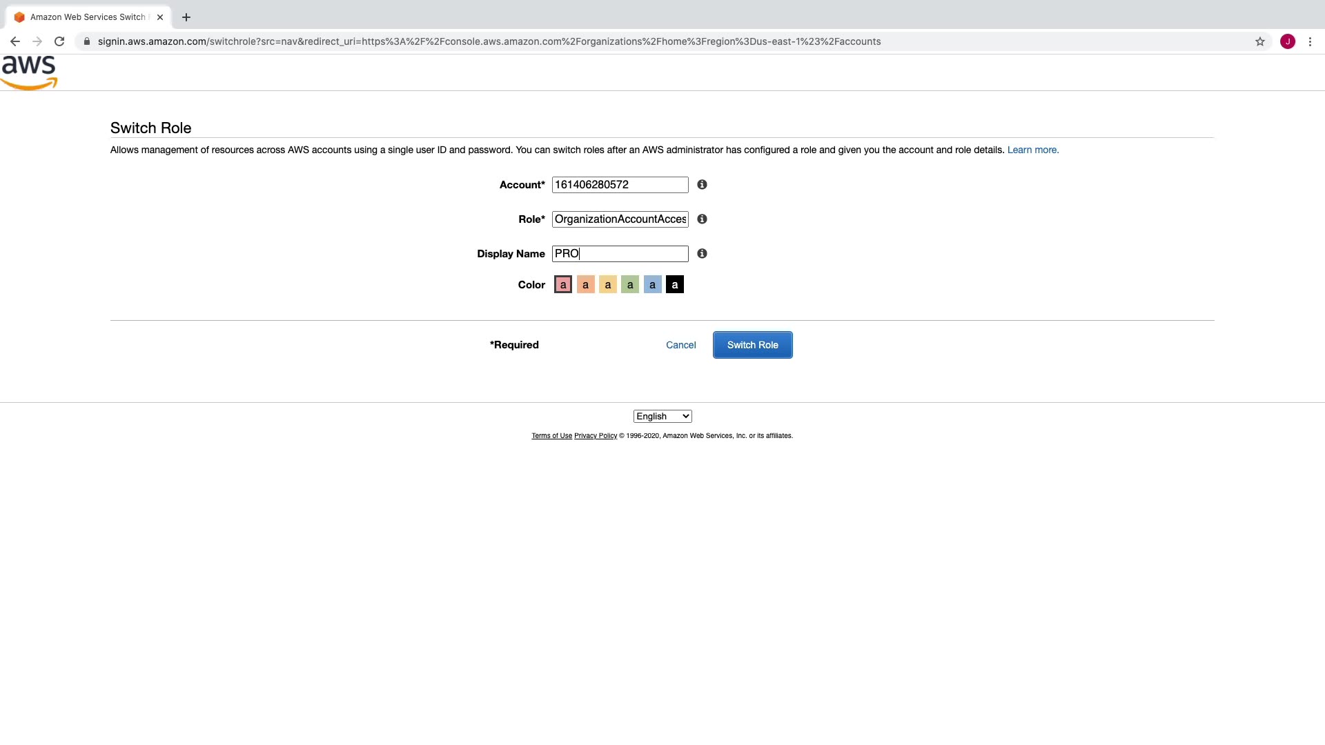
Task: View site info via the lock icon
Action: pyautogui.click(x=87, y=41)
